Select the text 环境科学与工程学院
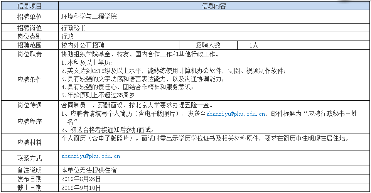Viewport: 371px width, 193px height. coord(89,16)
